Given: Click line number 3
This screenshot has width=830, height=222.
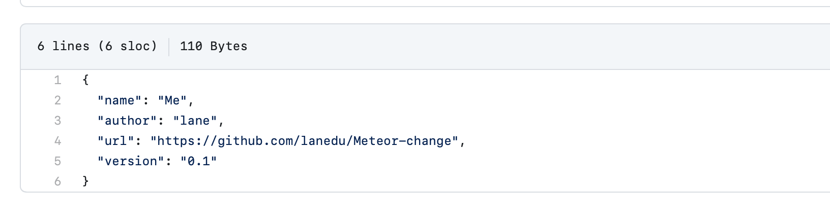Looking at the screenshot, I should coord(57,121).
